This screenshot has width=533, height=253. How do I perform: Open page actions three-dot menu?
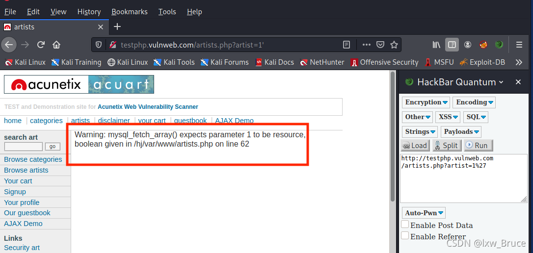tap(366, 45)
